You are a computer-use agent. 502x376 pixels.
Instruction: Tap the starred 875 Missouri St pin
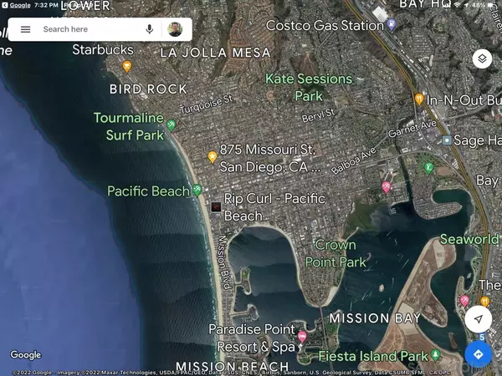(213, 157)
